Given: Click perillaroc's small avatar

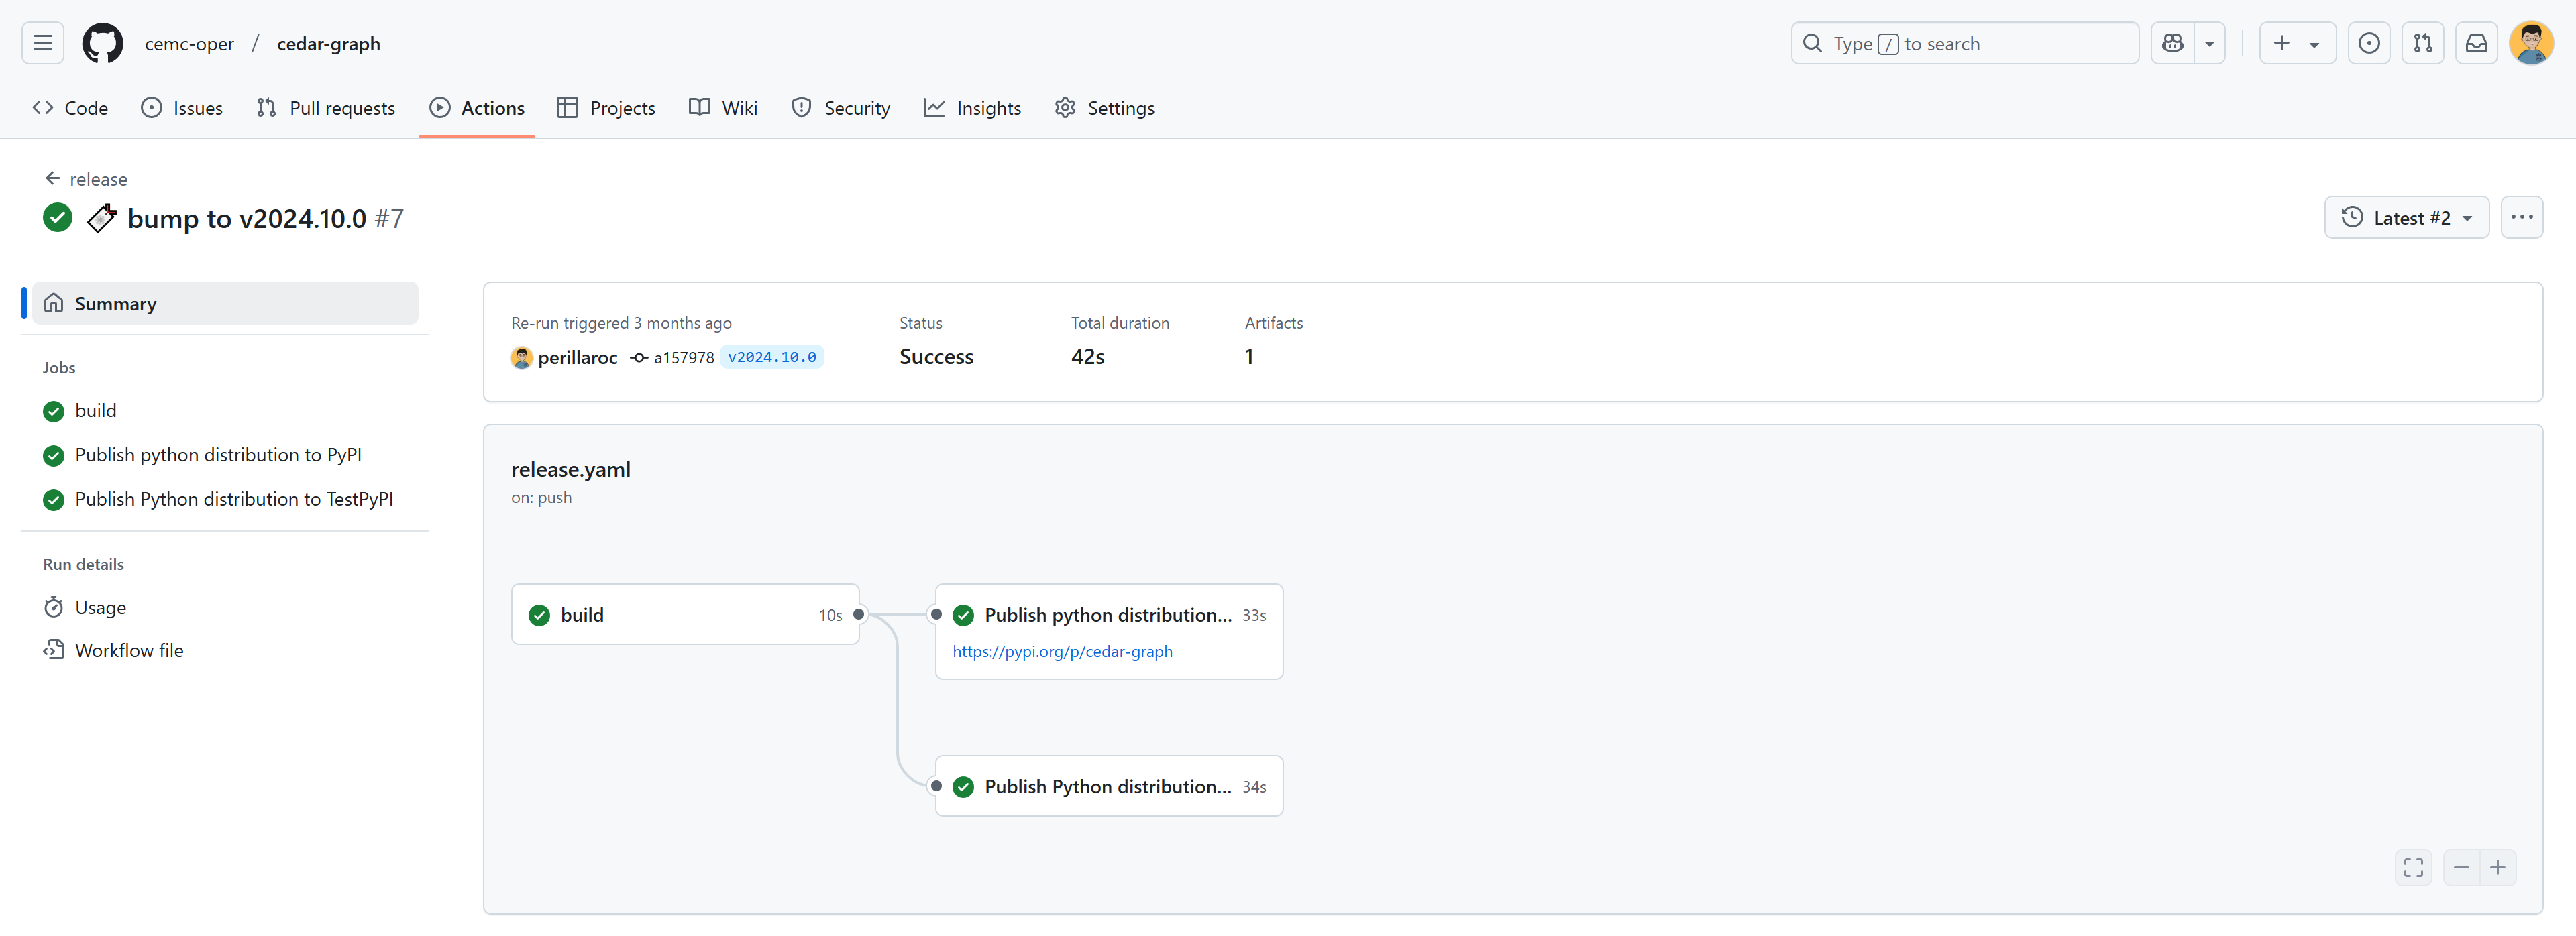Looking at the screenshot, I should click(x=521, y=357).
